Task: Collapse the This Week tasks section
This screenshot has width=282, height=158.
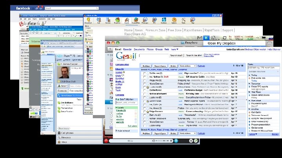Action: [x=249, y=92]
